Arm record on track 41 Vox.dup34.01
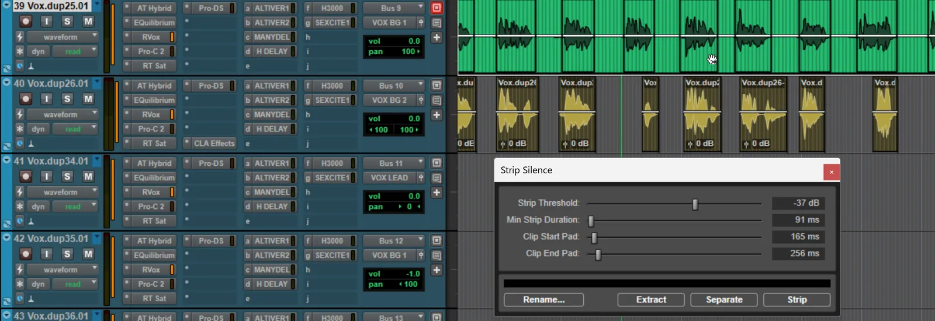 pos(26,176)
